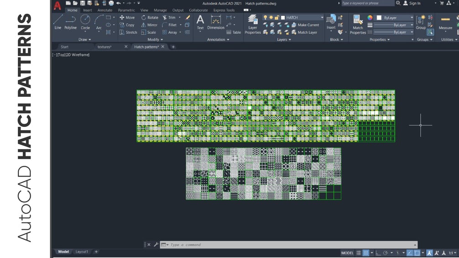Expand the Layers panel
The height and width of the screenshot is (258, 459).
point(284,39)
